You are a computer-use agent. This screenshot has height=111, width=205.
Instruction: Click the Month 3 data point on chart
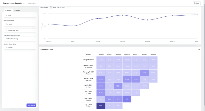pos(122,15)
